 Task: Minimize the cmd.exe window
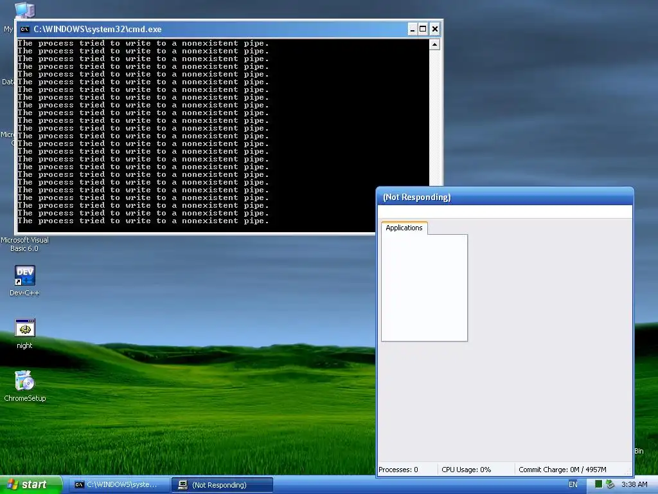click(x=413, y=29)
